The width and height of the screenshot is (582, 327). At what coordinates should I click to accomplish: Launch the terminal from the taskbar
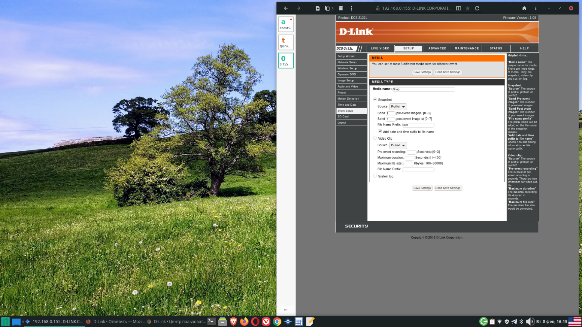[211, 322]
